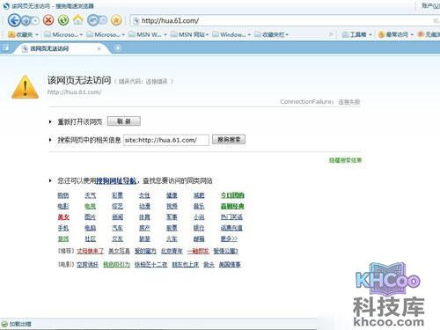Click the 帐户 account menu at top right
Screen dimensions: 440x330
click(x=430, y=5)
